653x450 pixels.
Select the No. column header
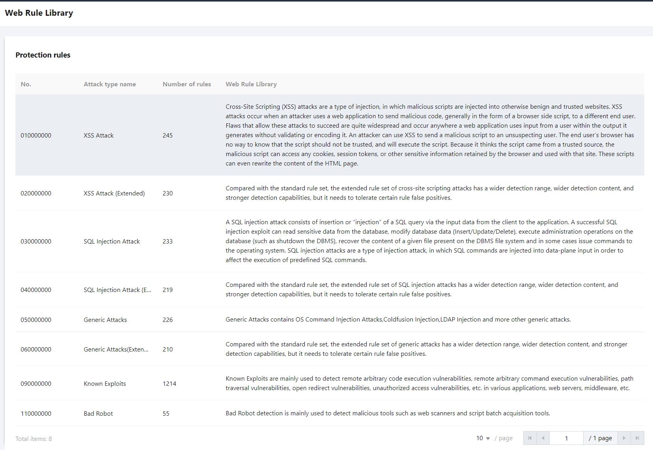(x=26, y=84)
